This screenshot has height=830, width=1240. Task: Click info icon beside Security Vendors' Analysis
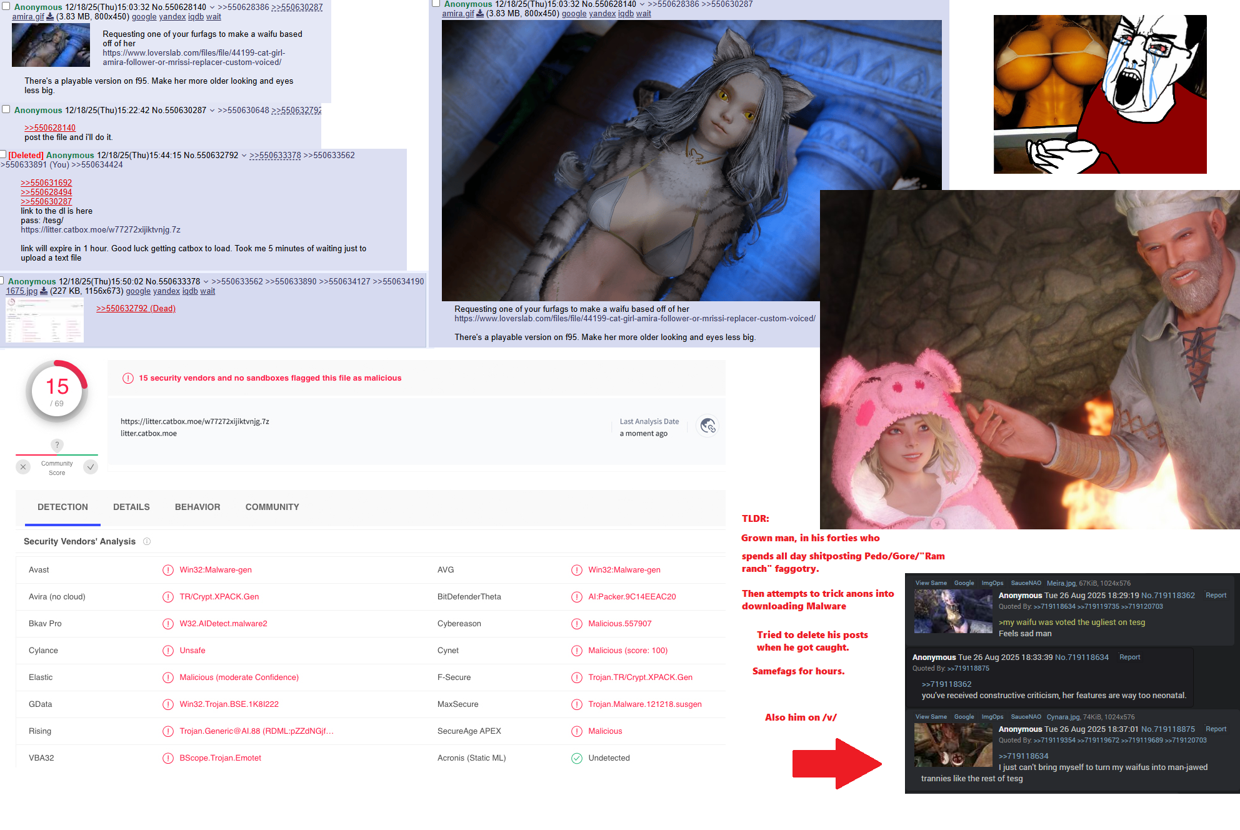coord(147,541)
